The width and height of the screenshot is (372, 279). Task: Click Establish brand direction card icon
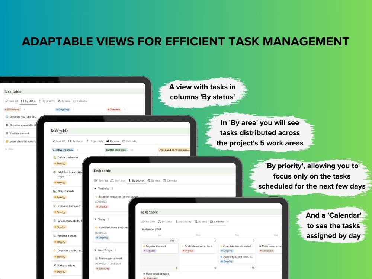(55, 172)
